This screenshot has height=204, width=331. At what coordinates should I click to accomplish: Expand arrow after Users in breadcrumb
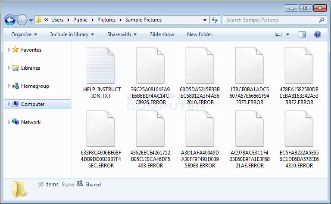69,20
